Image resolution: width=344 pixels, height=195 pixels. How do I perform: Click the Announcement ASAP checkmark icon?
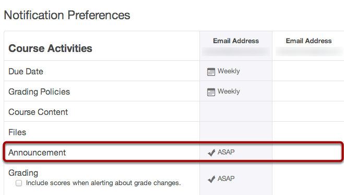[211, 152]
